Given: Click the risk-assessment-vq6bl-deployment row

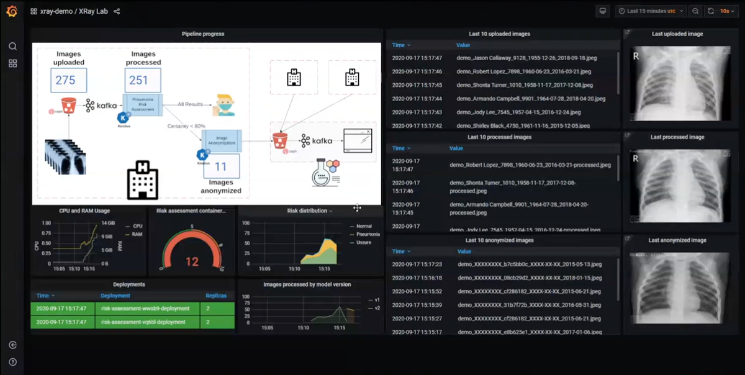Looking at the screenshot, I should click(133, 322).
